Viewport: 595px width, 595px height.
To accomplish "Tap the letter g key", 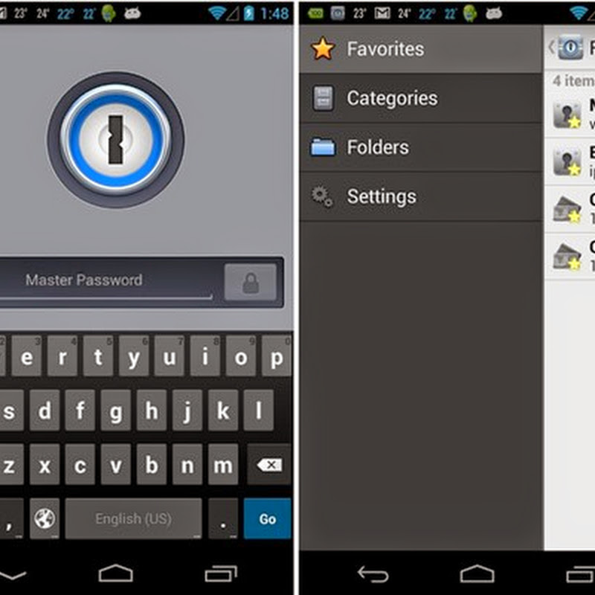I will point(116,411).
